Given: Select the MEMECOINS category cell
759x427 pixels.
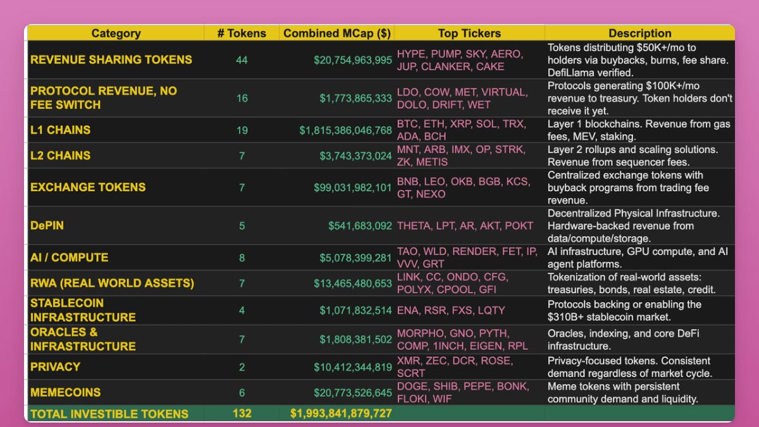Looking at the screenshot, I should coord(116,392).
